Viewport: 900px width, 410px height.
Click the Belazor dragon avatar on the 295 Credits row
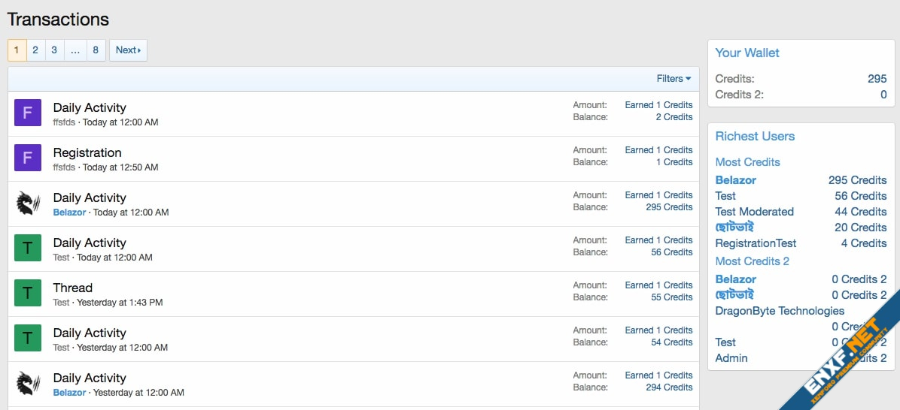click(28, 203)
